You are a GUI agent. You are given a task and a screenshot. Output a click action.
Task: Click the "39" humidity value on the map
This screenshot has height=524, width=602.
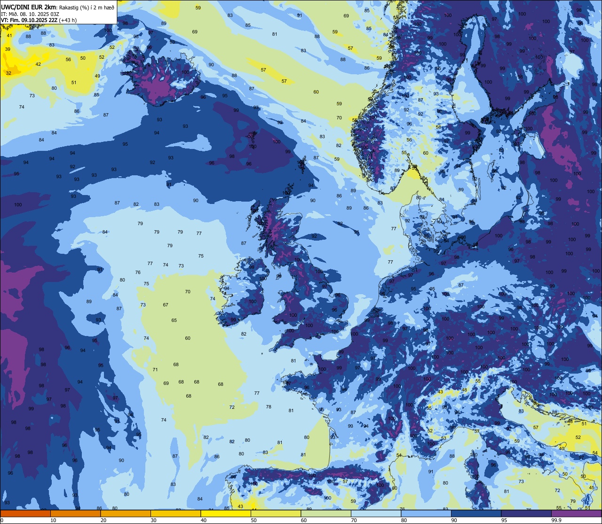pyautogui.click(x=8, y=49)
